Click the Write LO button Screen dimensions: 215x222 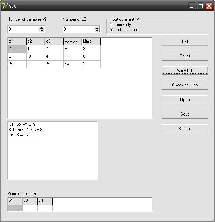(185, 70)
